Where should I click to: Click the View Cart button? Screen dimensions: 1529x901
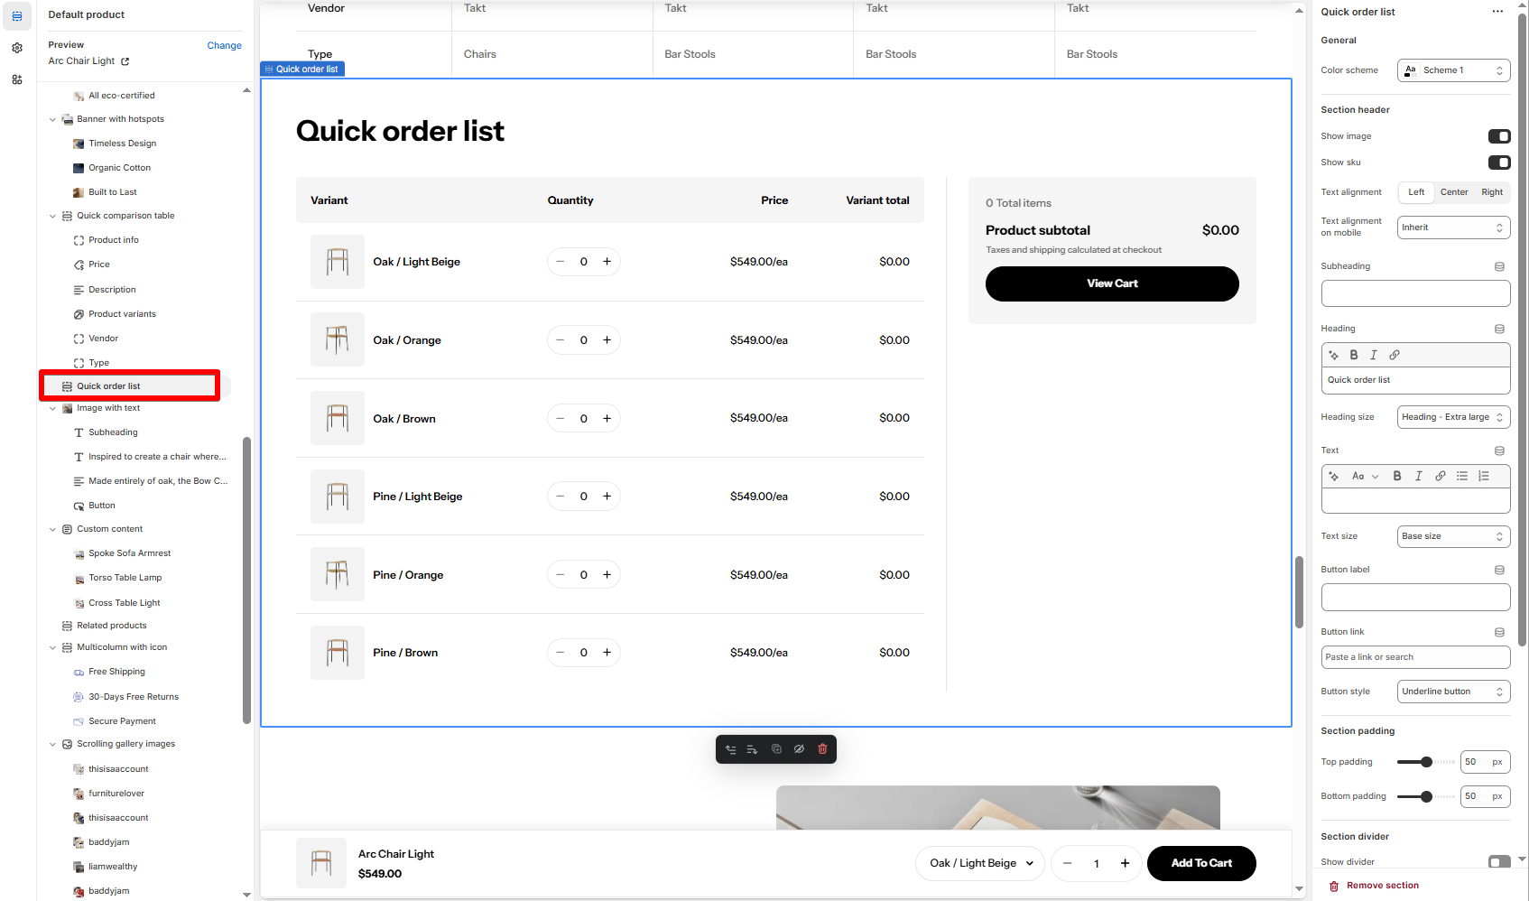(1112, 283)
